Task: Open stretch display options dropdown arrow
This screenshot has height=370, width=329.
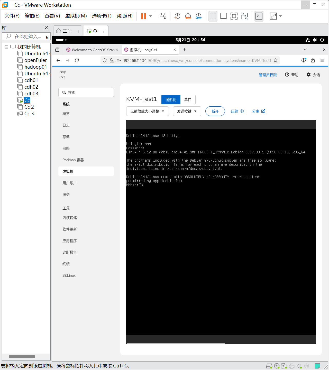Action: [280, 16]
